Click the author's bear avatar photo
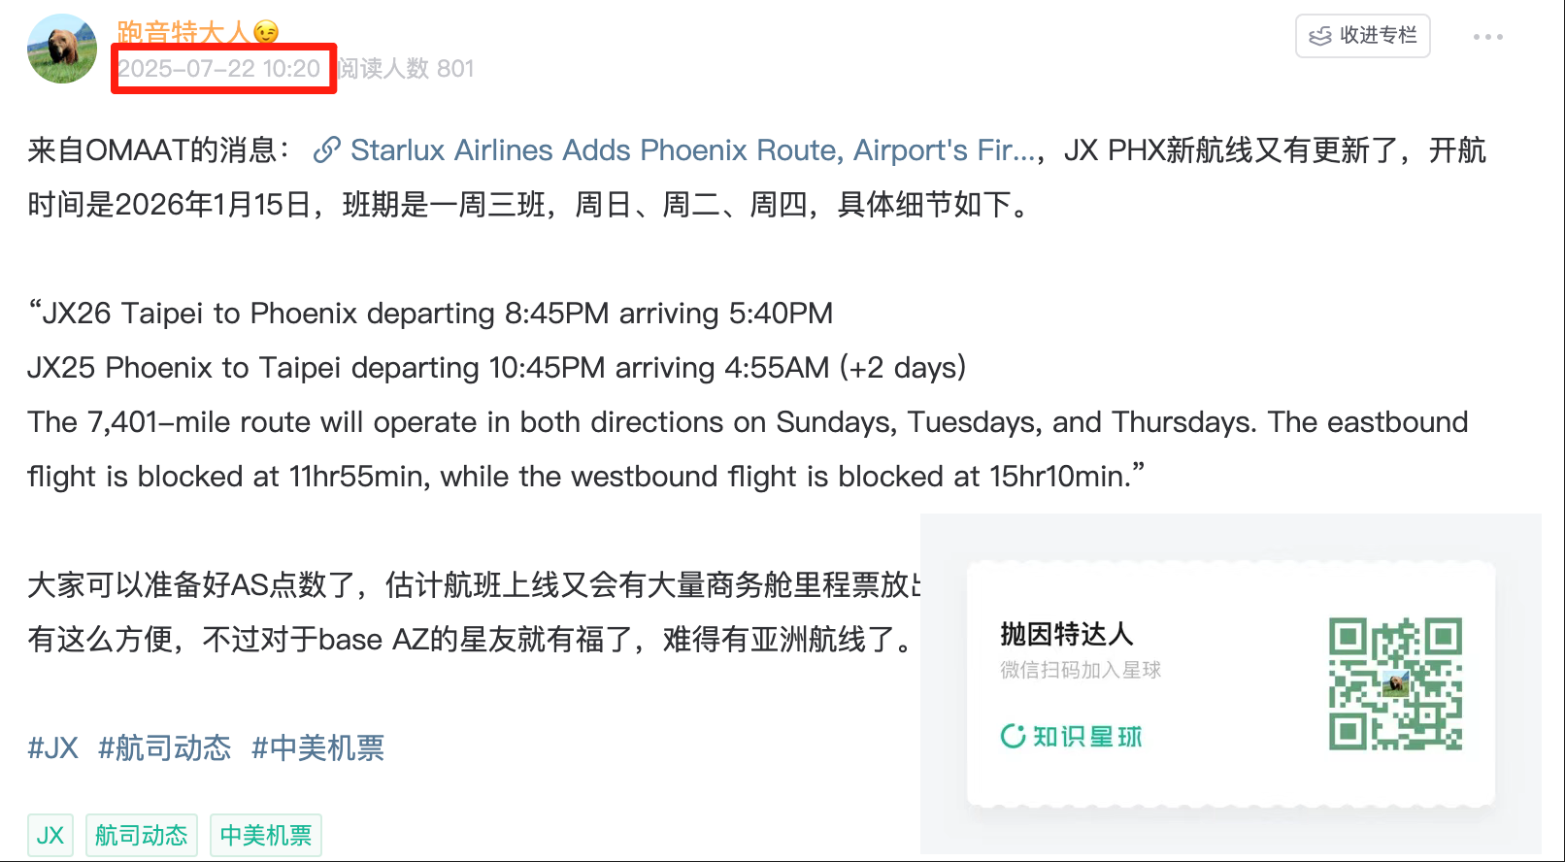The image size is (1565, 862). (62, 49)
